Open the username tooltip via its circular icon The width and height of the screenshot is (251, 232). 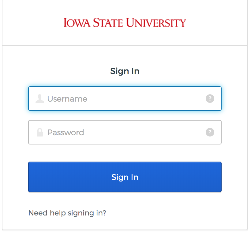tap(210, 99)
